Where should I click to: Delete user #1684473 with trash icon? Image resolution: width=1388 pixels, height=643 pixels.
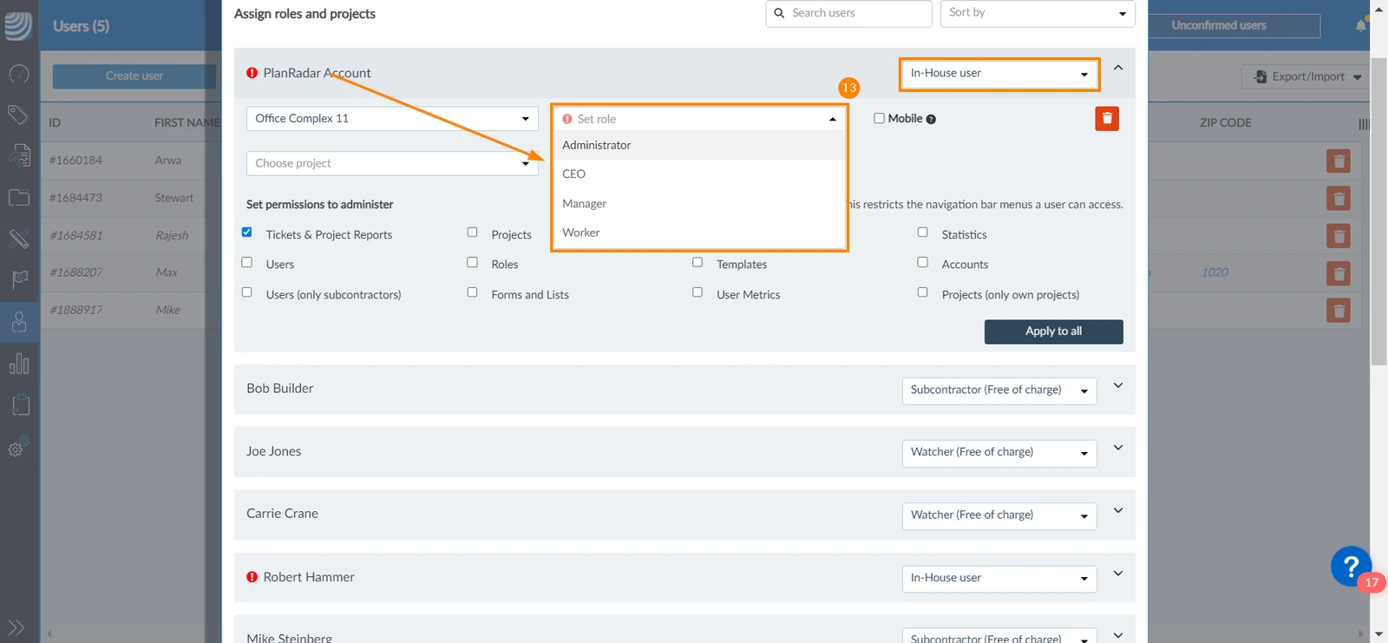(1339, 199)
